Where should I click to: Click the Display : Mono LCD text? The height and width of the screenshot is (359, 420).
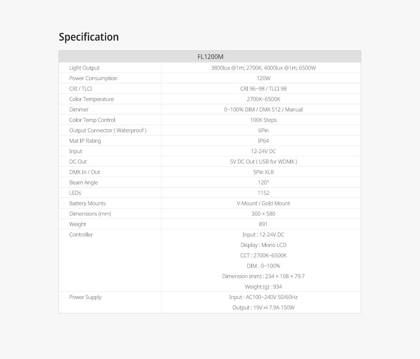click(263, 245)
